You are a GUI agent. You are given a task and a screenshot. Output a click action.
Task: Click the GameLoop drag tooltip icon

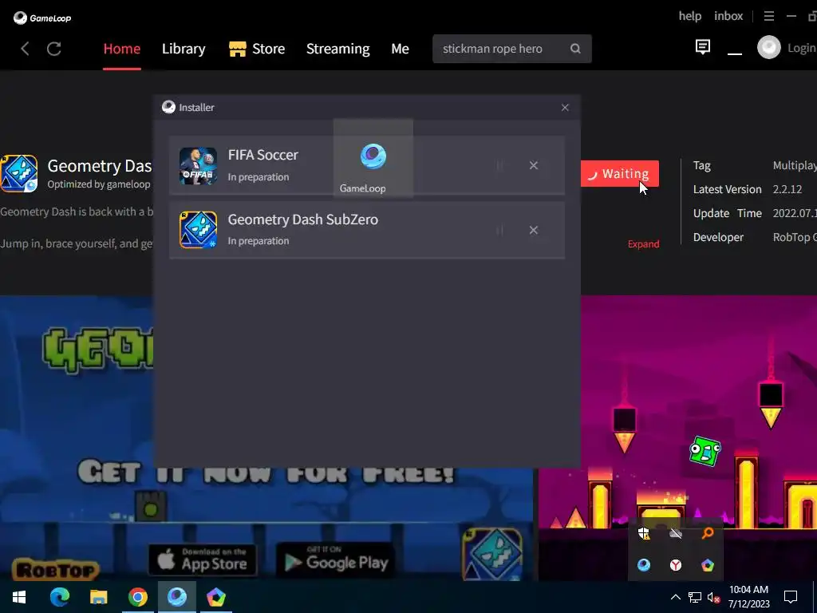pyautogui.click(x=373, y=156)
